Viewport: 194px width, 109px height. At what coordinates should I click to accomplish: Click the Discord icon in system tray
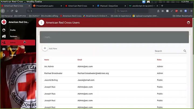[x=148, y=2]
